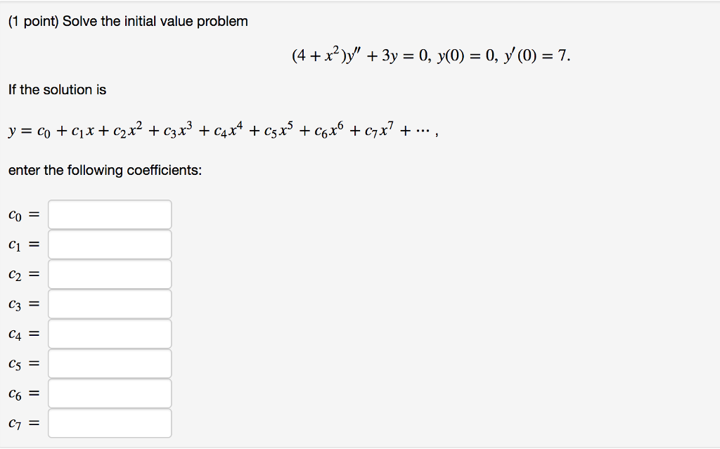Click the problem statement heading text
The height and width of the screenshot is (449, 720).
127,21
